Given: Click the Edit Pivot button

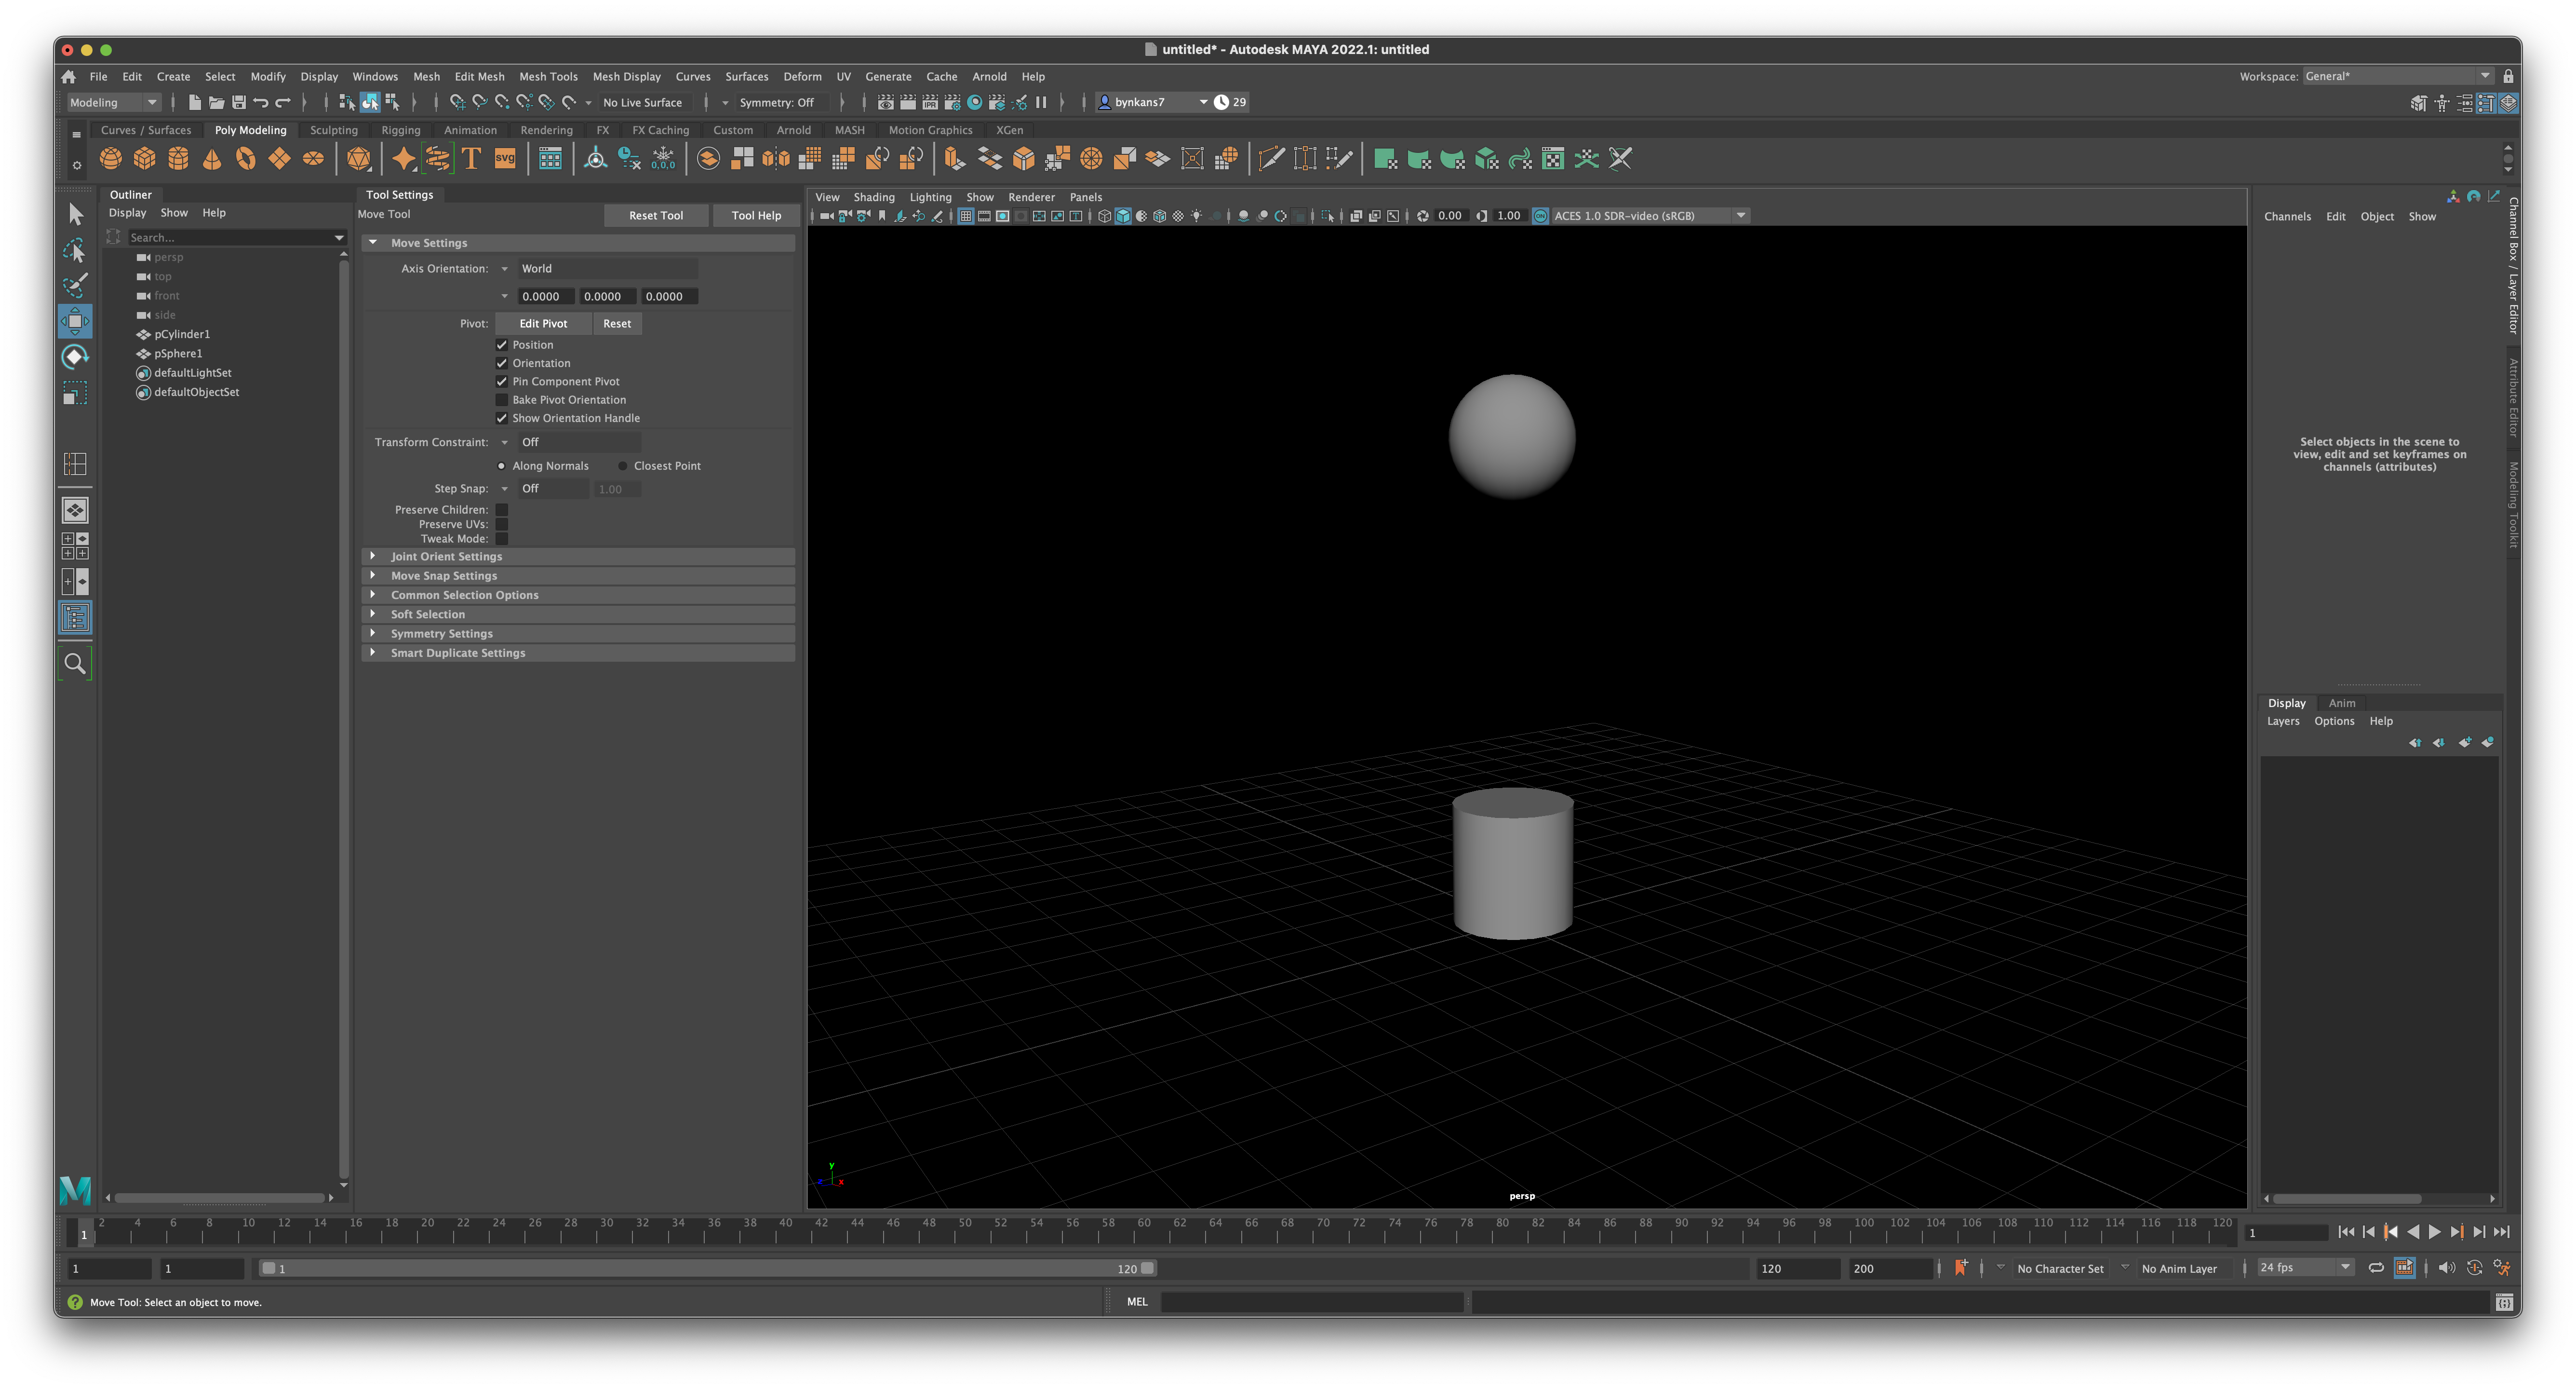Looking at the screenshot, I should tap(543, 323).
